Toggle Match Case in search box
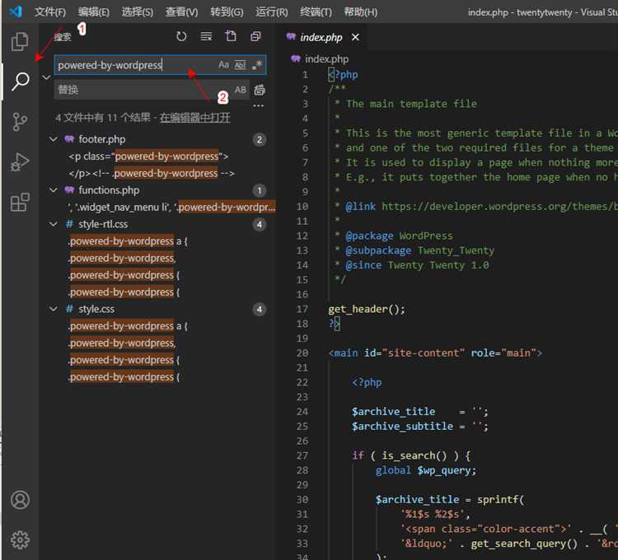Screen dimensions: 618x560 tap(223, 65)
